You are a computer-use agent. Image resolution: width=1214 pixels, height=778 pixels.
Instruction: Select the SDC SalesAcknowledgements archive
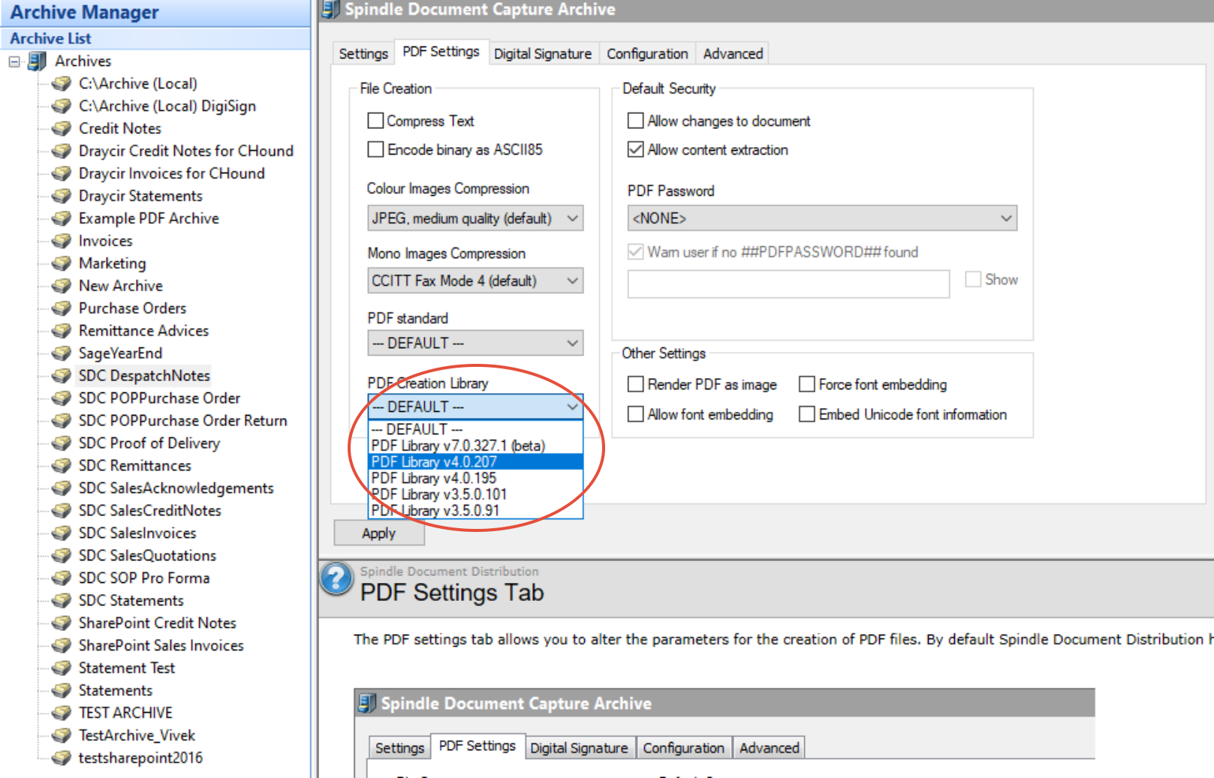pos(176,488)
